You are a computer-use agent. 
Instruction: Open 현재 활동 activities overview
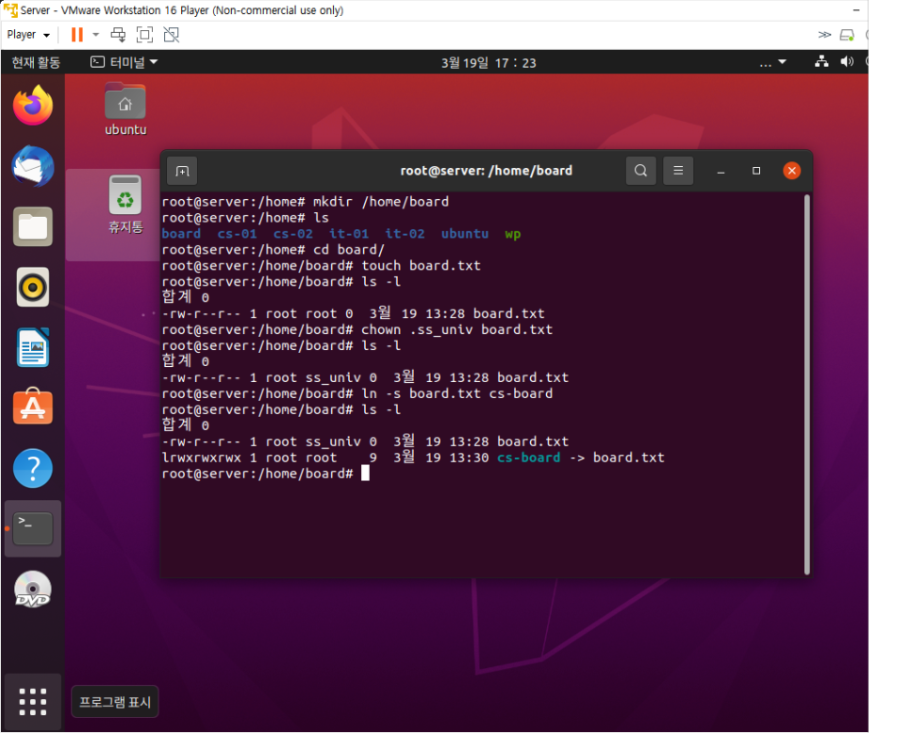click(x=36, y=63)
